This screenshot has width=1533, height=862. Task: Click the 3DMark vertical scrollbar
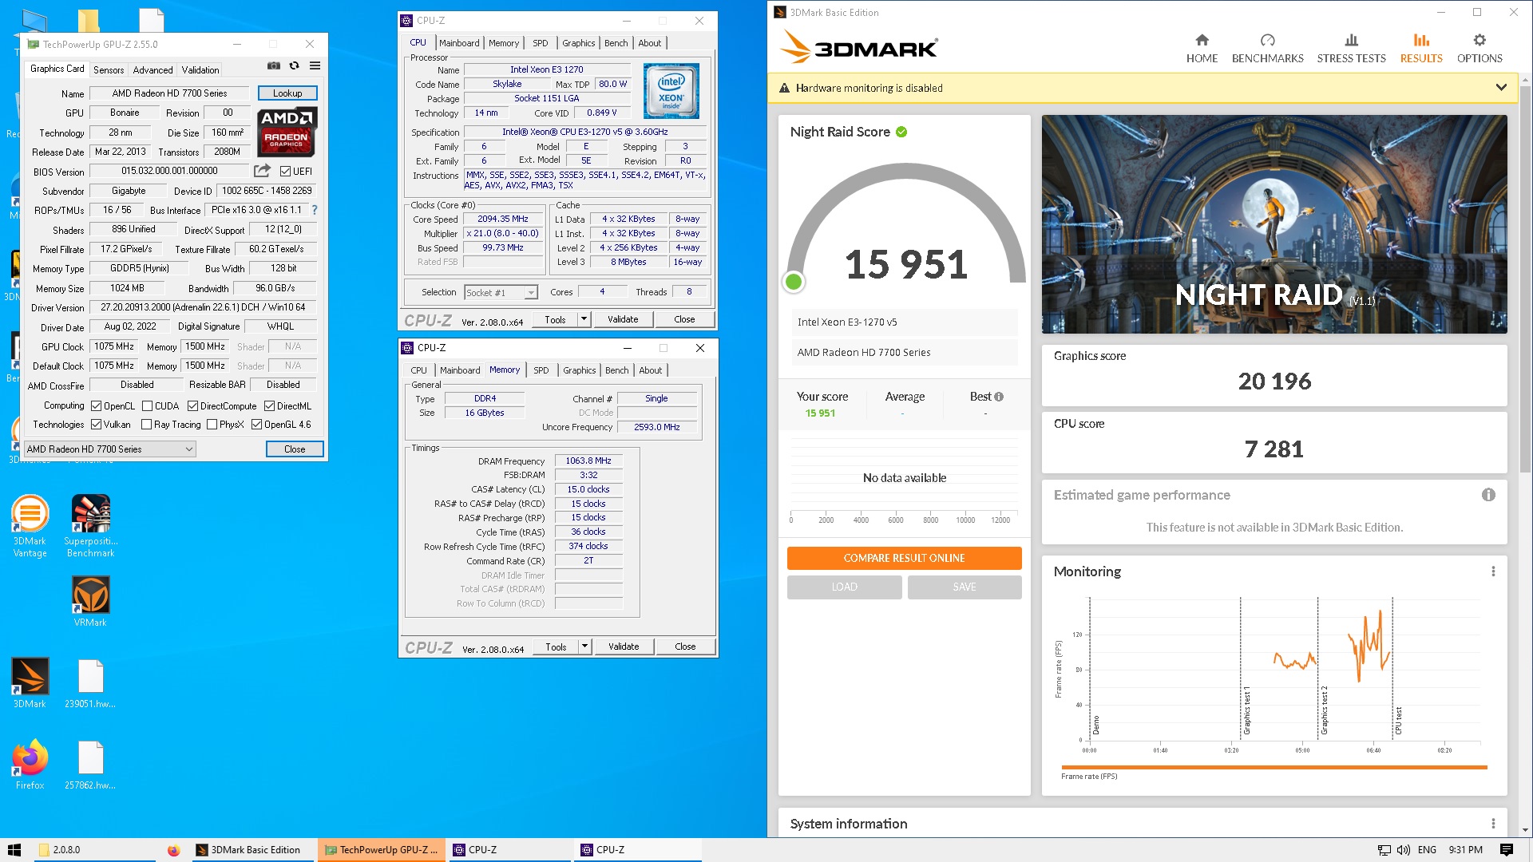(1525, 279)
